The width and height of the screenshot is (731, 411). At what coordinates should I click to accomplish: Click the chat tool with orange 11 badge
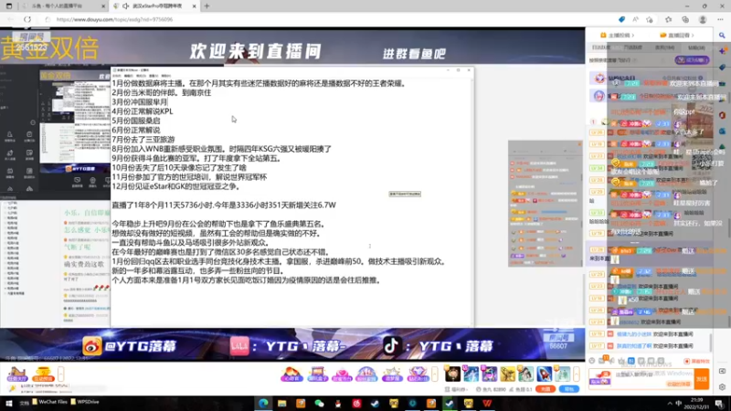pos(602,360)
